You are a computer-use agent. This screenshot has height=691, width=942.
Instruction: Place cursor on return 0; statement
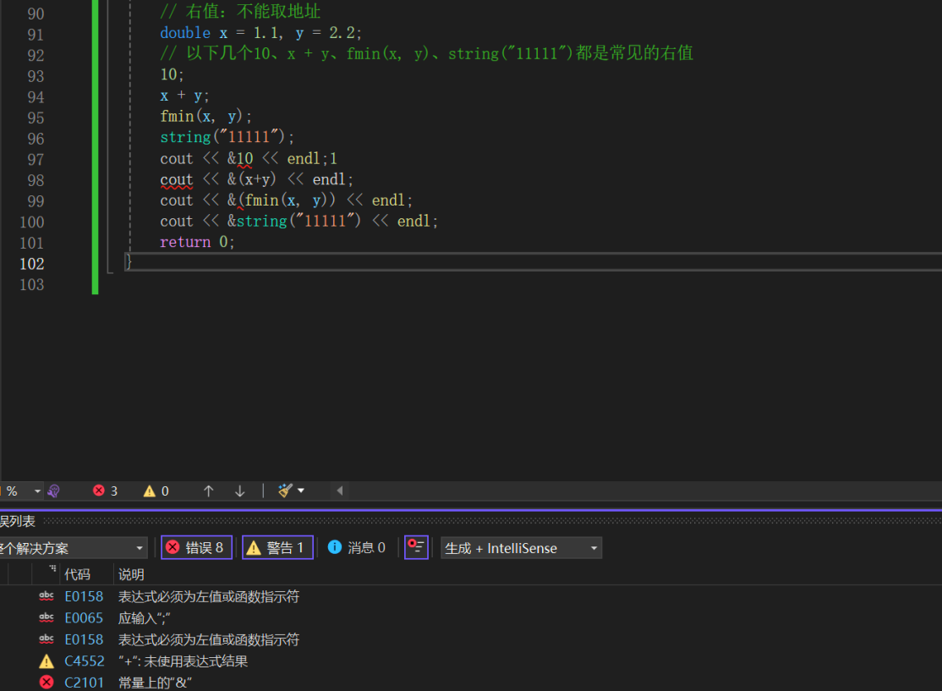pos(197,242)
